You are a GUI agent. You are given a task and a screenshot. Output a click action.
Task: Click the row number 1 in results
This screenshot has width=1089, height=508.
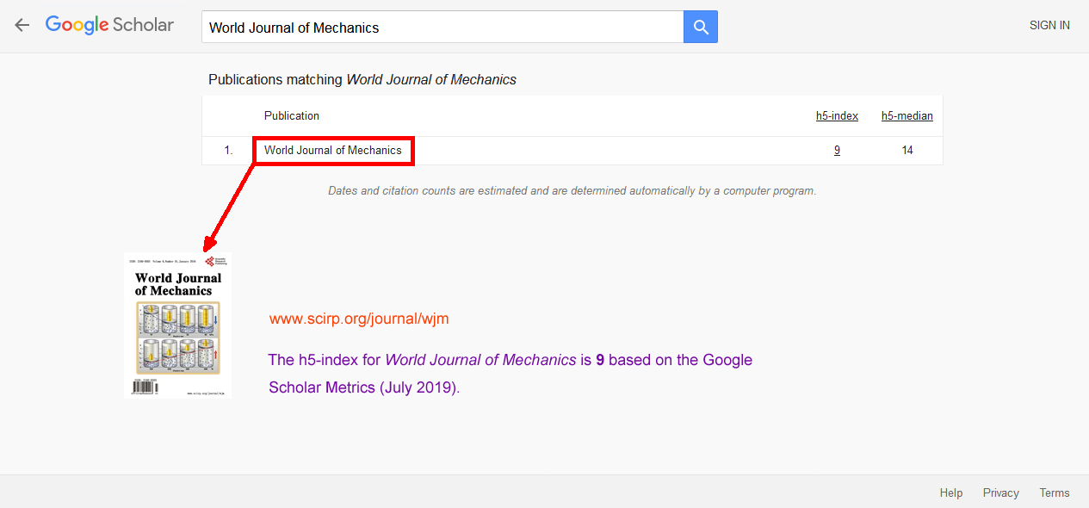tap(228, 150)
